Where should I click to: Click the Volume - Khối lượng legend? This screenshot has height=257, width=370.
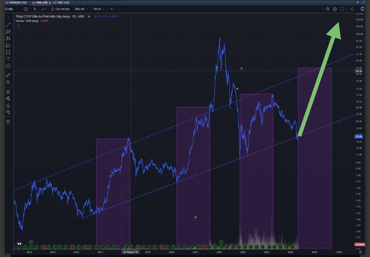[x=27, y=21]
